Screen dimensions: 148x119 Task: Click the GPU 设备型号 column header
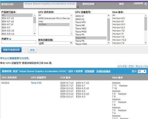[x=38, y=77]
